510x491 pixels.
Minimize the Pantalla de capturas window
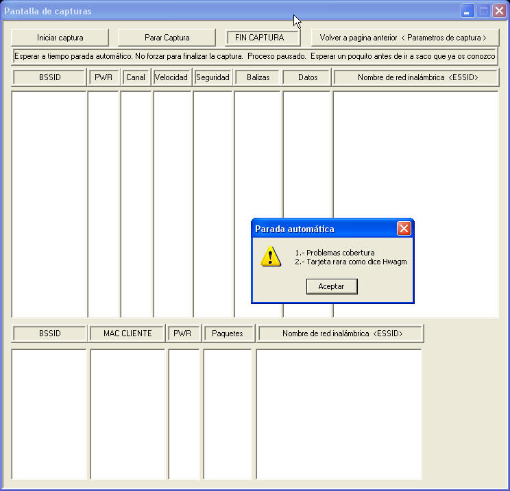pos(467,11)
